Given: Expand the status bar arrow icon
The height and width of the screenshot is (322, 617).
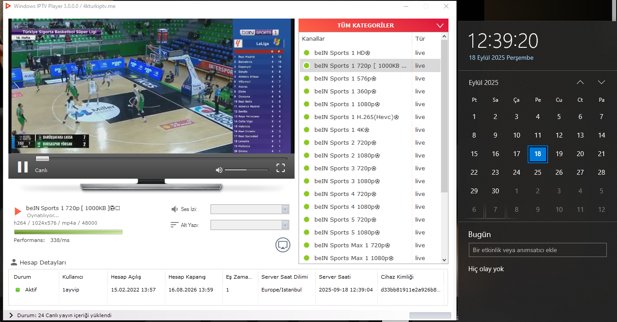Looking at the screenshot, I should tap(11, 315).
